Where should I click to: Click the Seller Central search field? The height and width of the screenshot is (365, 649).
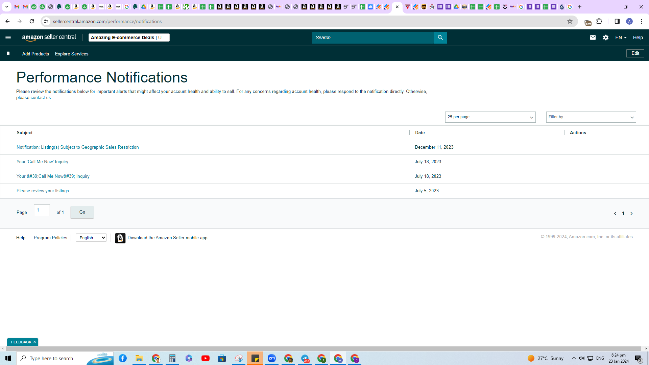372,38
